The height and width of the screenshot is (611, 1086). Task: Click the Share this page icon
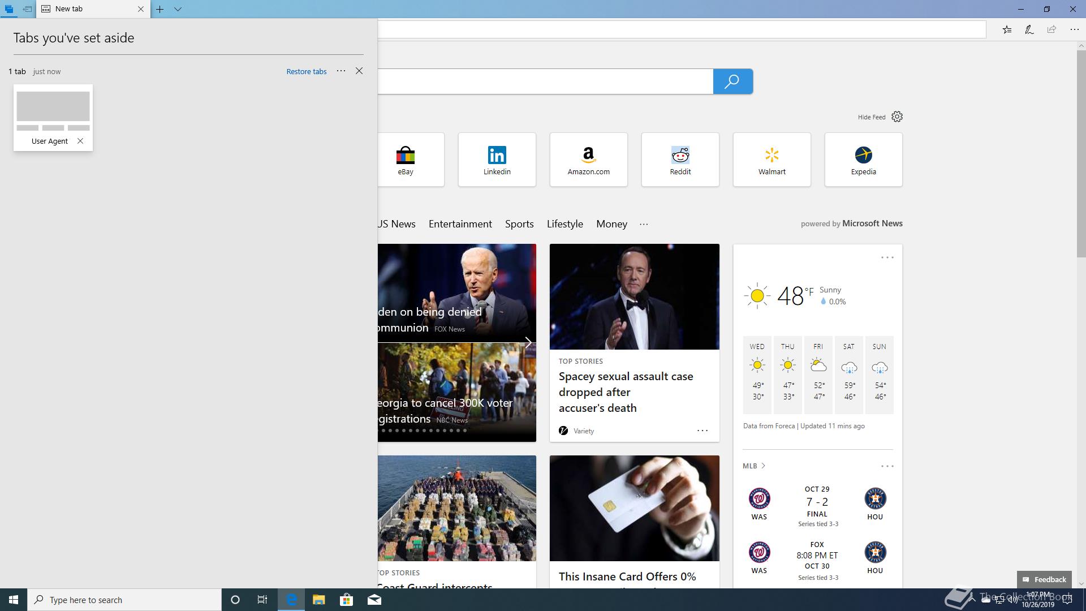tap(1051, 29)
